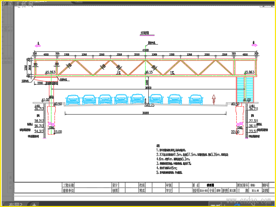
Task: Select the pink left-pointing direction arrow
Action: point(38,46)
